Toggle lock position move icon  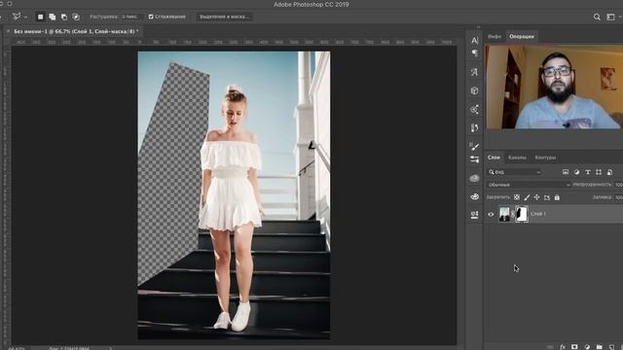point(536,197)
